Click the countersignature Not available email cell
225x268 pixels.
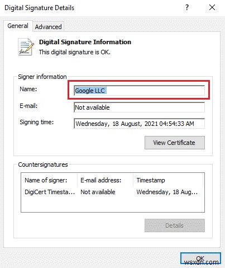click(x=98, y=192)
